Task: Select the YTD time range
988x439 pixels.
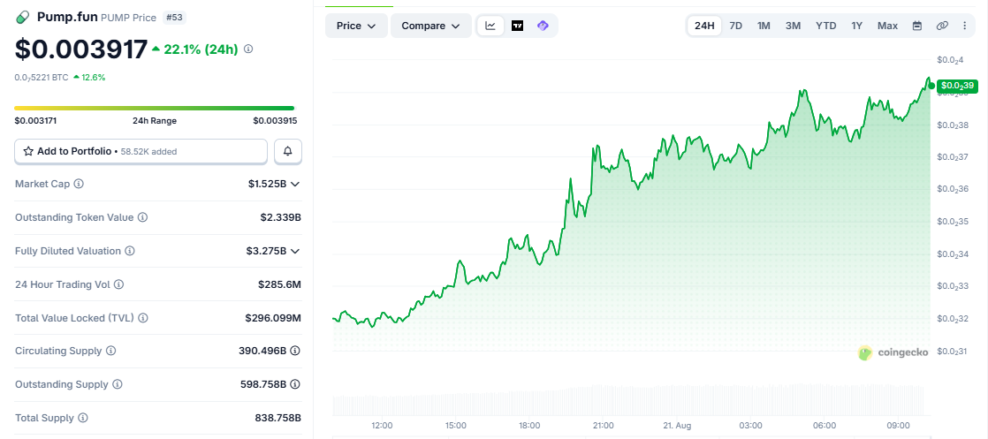Action: coord(826,26)
